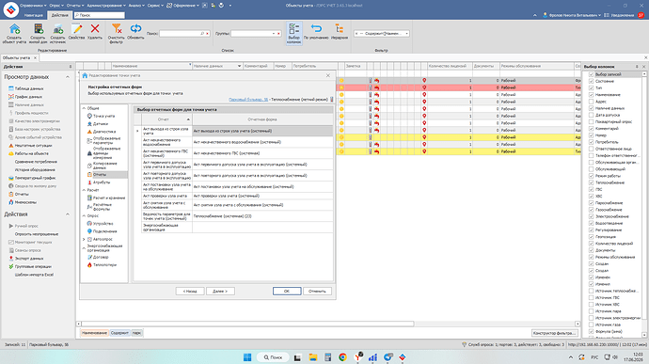The image size is (649, 364).
Task: Toggle Адрес column checkbox
Action: pos(591,102)
